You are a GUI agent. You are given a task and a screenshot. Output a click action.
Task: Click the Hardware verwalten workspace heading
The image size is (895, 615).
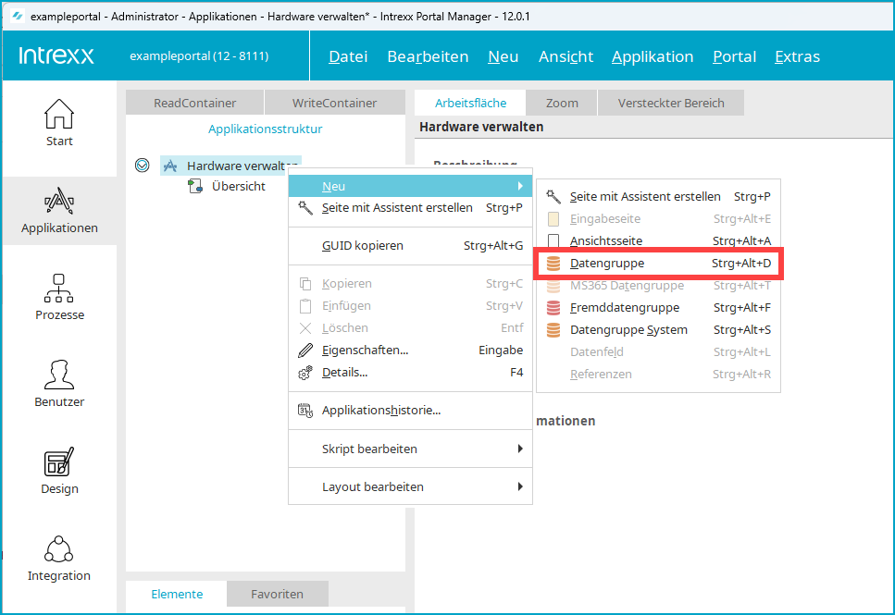tap(481, 127)
